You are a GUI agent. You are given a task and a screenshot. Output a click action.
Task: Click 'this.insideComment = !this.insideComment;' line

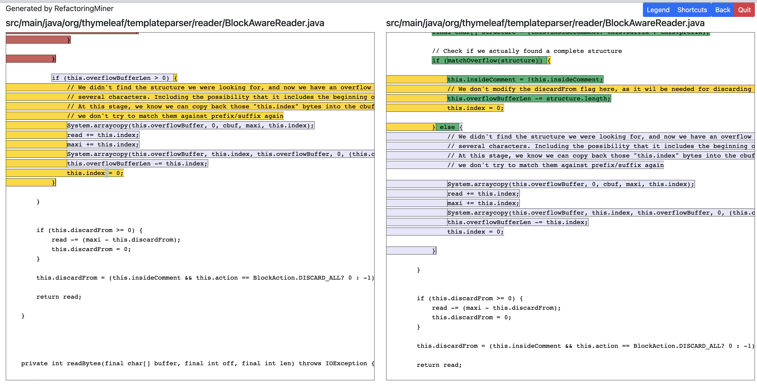[525, 79]
